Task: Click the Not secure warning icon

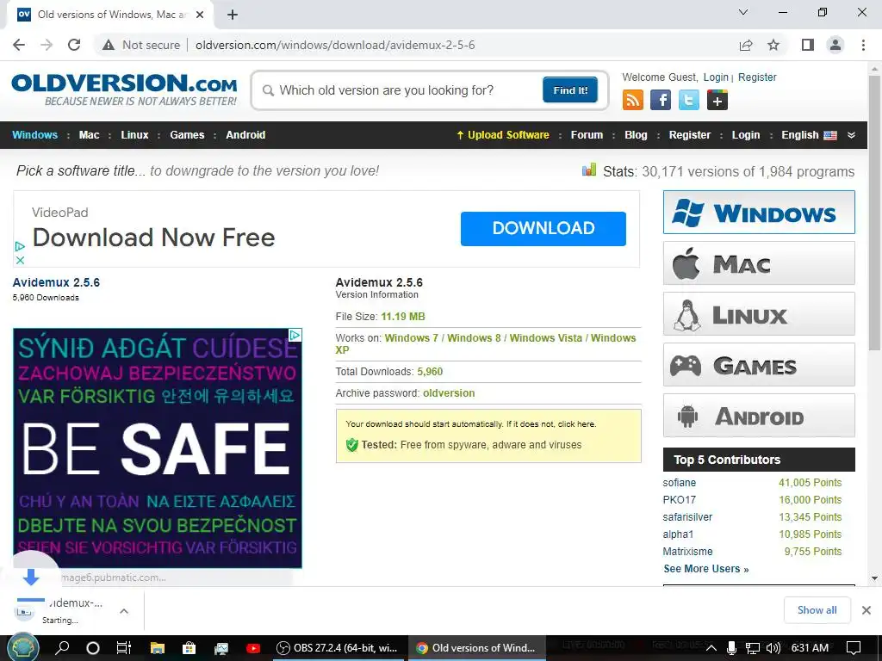Action: 109,45
